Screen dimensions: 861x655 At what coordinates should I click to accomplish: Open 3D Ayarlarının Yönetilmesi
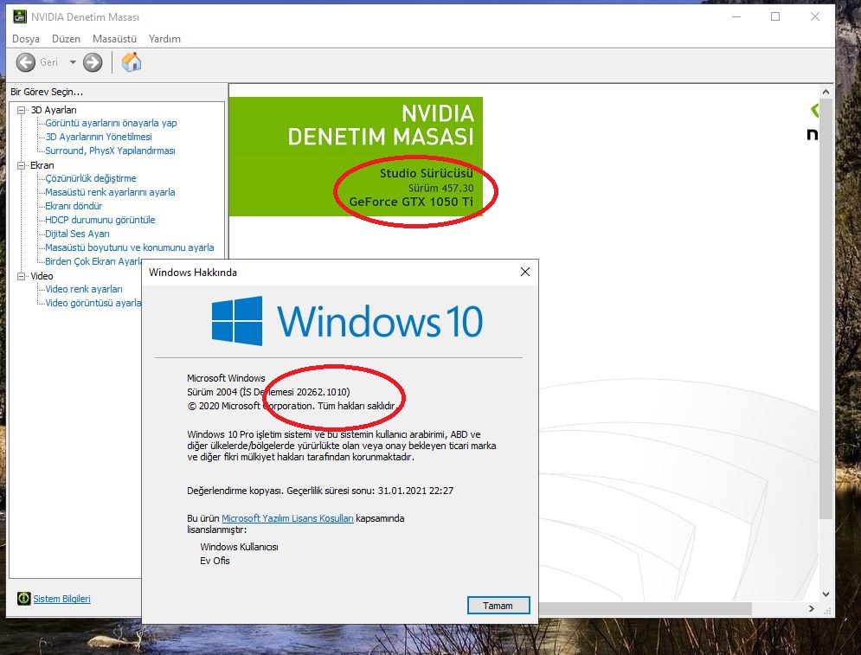(x=99, y=137)
